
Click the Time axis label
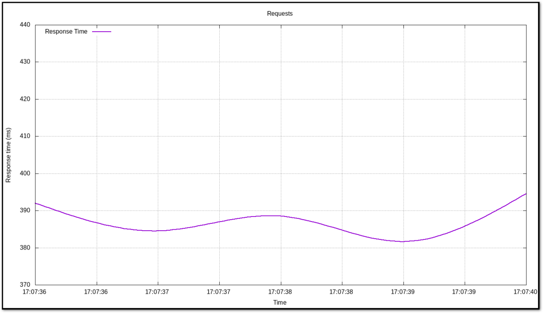[280, 302]
